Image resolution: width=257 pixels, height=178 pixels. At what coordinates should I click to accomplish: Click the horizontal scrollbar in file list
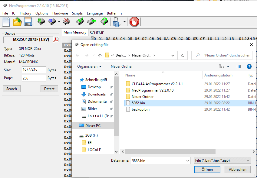point(170,151)
